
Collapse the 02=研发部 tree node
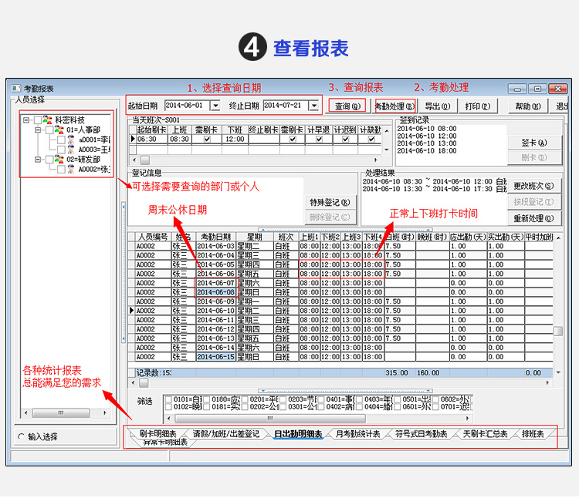(x=37, y=160)
